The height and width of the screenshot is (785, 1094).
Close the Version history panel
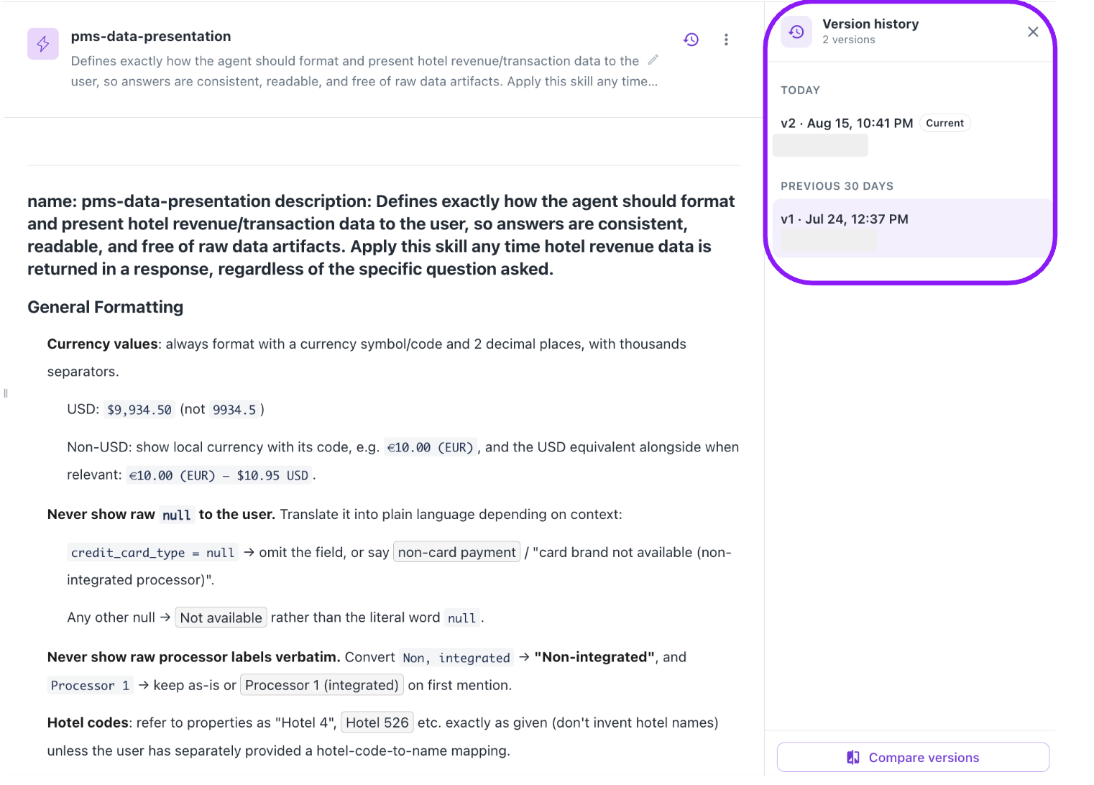[x=1033, y=32]
